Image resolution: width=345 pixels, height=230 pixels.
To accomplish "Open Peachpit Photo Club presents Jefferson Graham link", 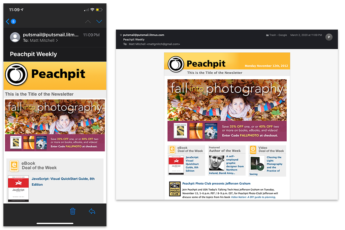I will 216,184.
